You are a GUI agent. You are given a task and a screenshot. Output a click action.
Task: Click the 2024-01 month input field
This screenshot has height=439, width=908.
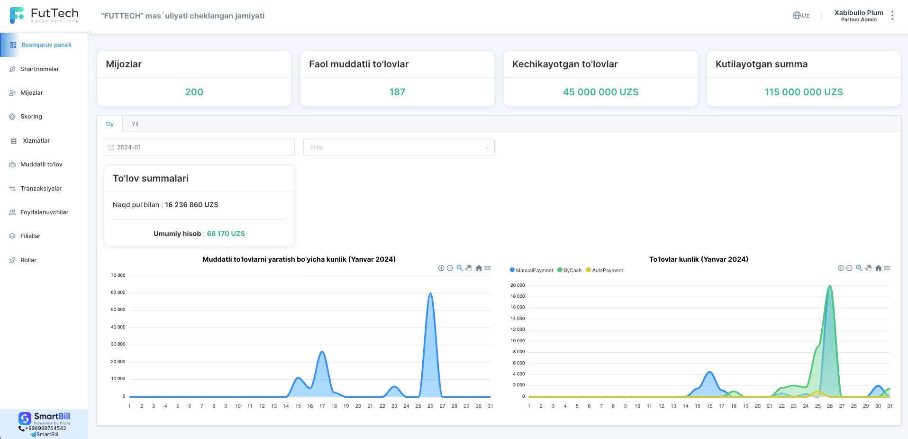(x=199, y=147)
